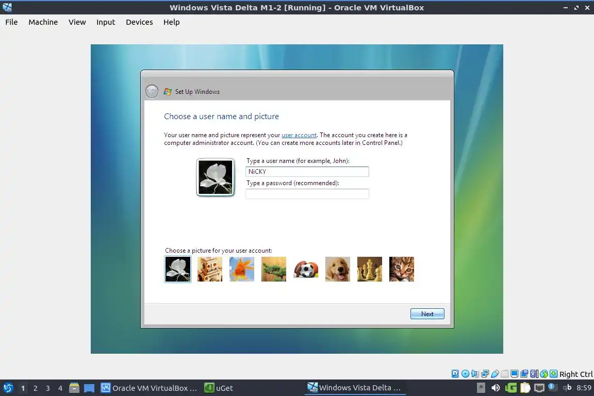
Task: Click the Next button
Action: click(x=427, y=314)
